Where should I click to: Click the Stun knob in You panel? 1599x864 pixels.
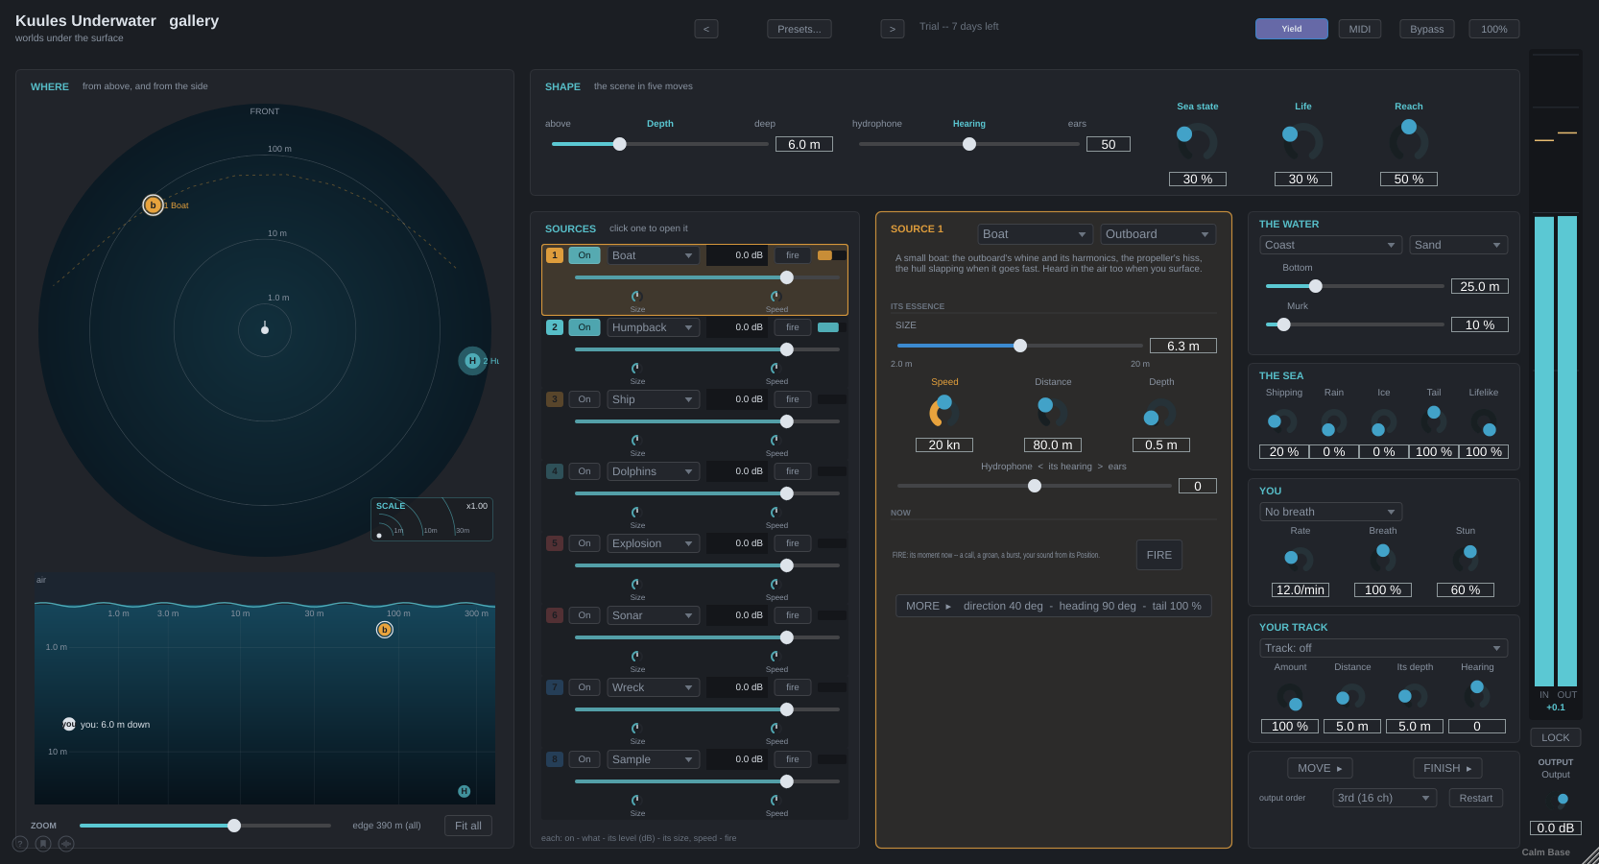(1465, 558)
